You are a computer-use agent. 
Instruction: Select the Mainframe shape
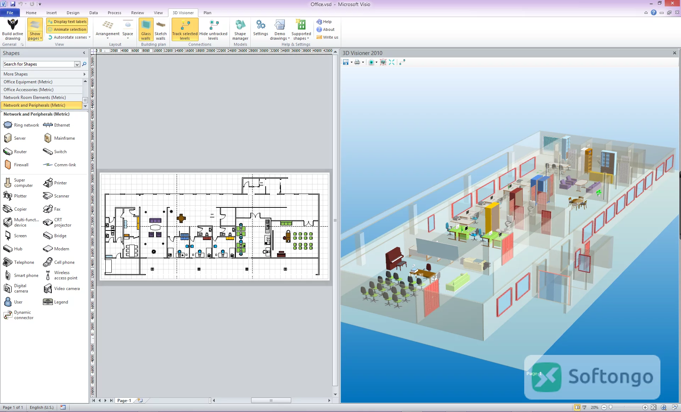[59, 138]
